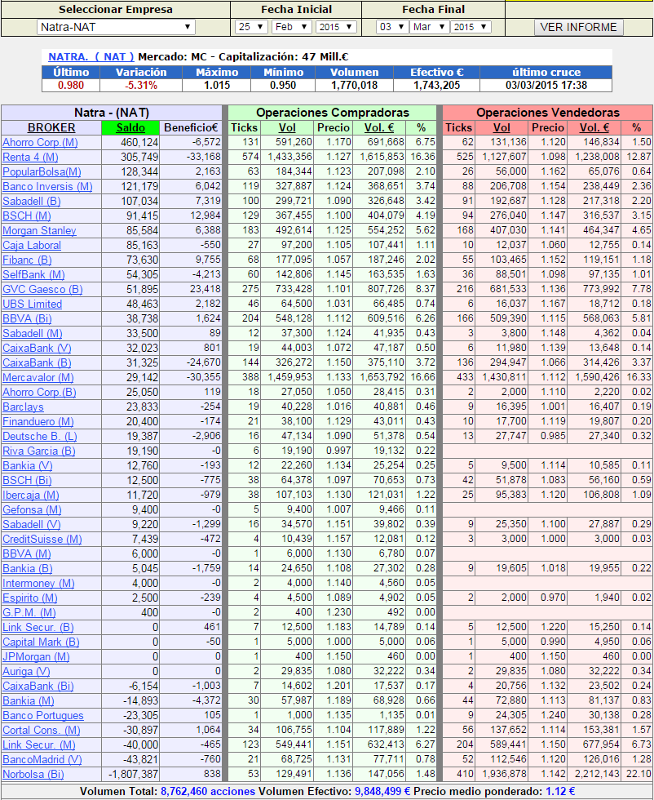The width and height of the screenshot is (654, 800).
Task: Open the end date month dropdown showing Mar
Action: pos(429,27)
